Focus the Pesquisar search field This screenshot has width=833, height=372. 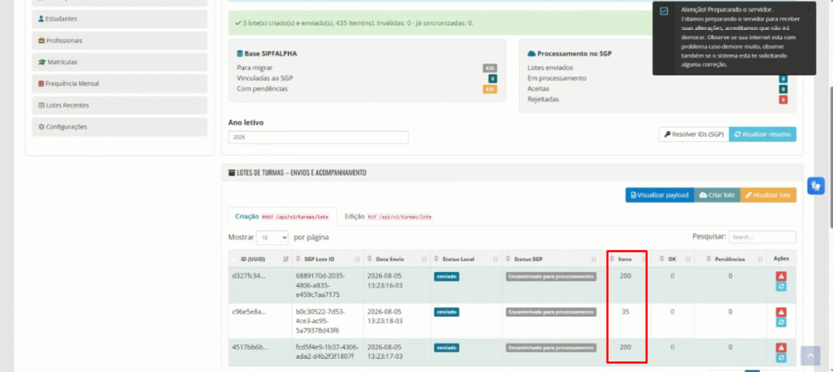[762, 237]
